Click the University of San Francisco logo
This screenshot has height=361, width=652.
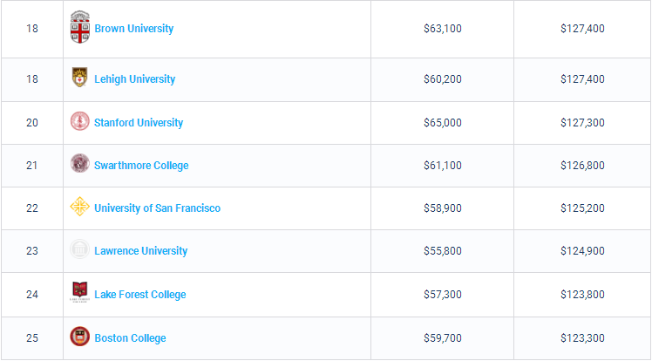pyautogui.click(x=79, y=208)
